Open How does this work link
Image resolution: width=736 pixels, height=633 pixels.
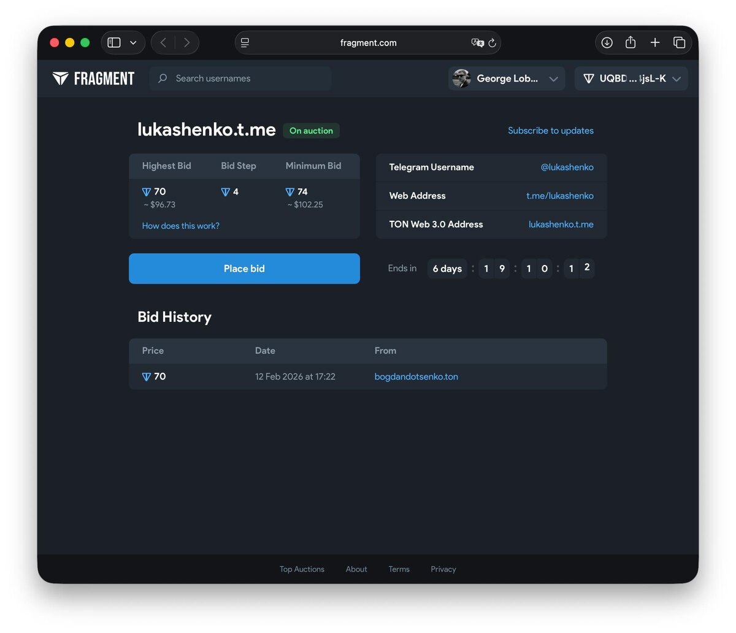click(180, 226)
